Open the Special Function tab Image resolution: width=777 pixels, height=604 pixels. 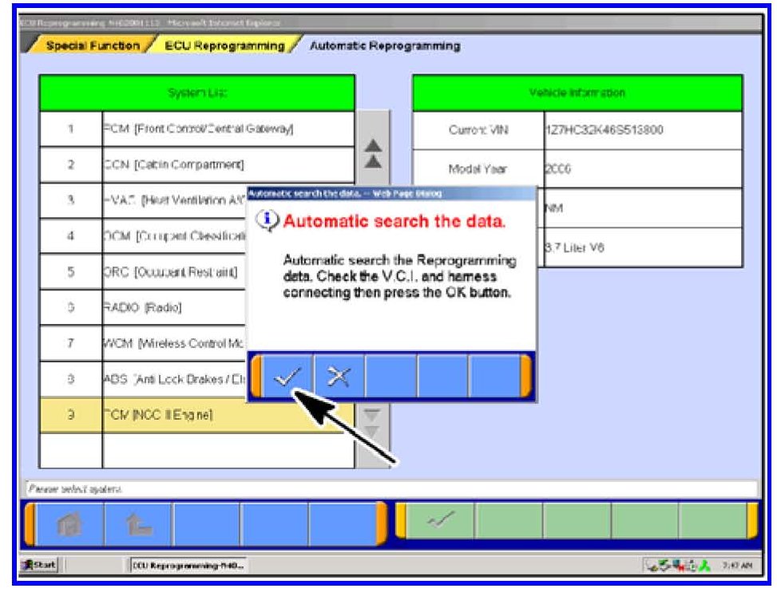click(92, 46)
